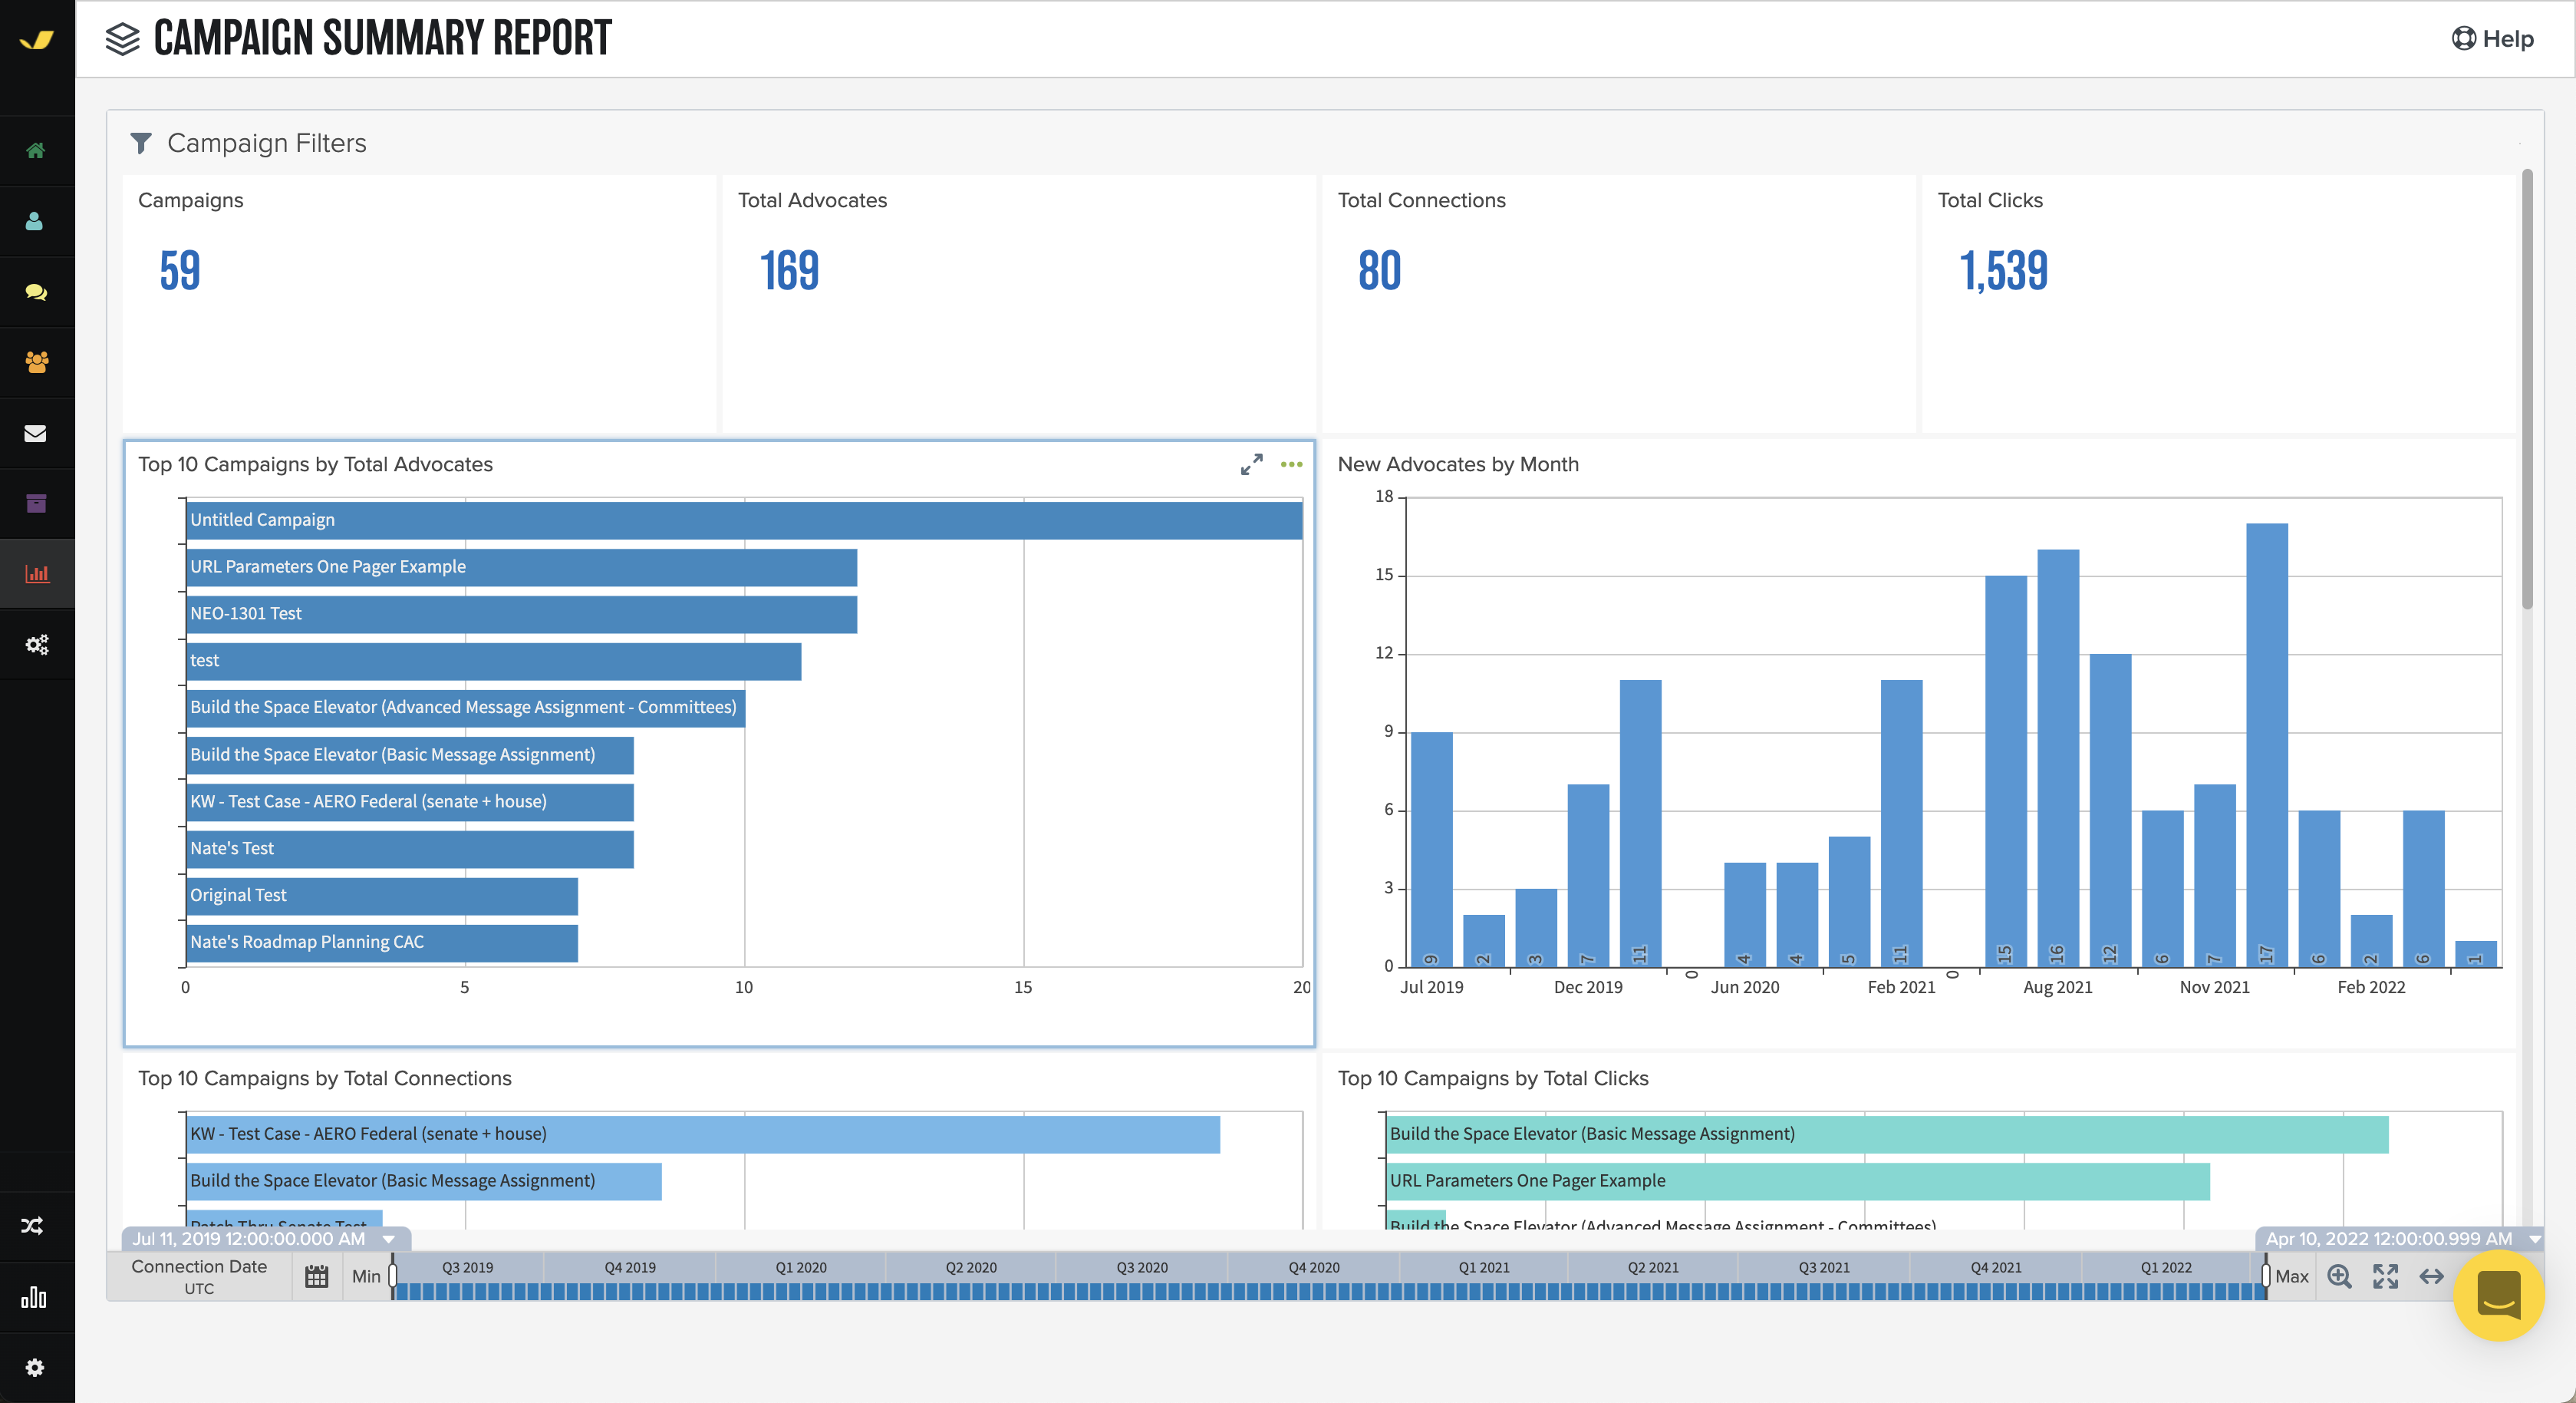Click the timeline minimum range handle
Viewport: 2576px width, 1403px height.
click(x=393, y=1276)
